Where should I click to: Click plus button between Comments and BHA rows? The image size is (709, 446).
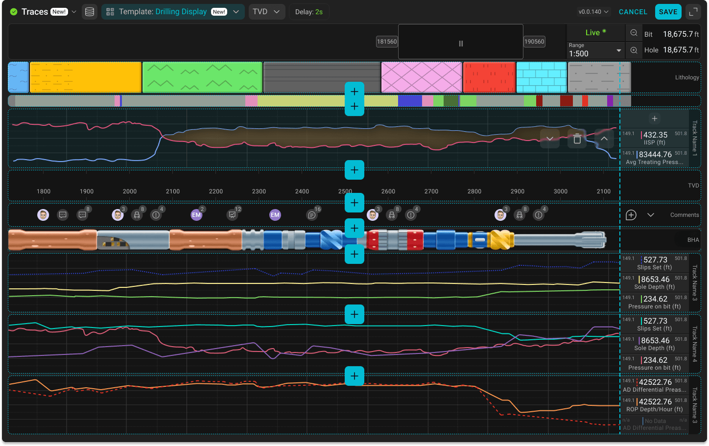[354, 228]
